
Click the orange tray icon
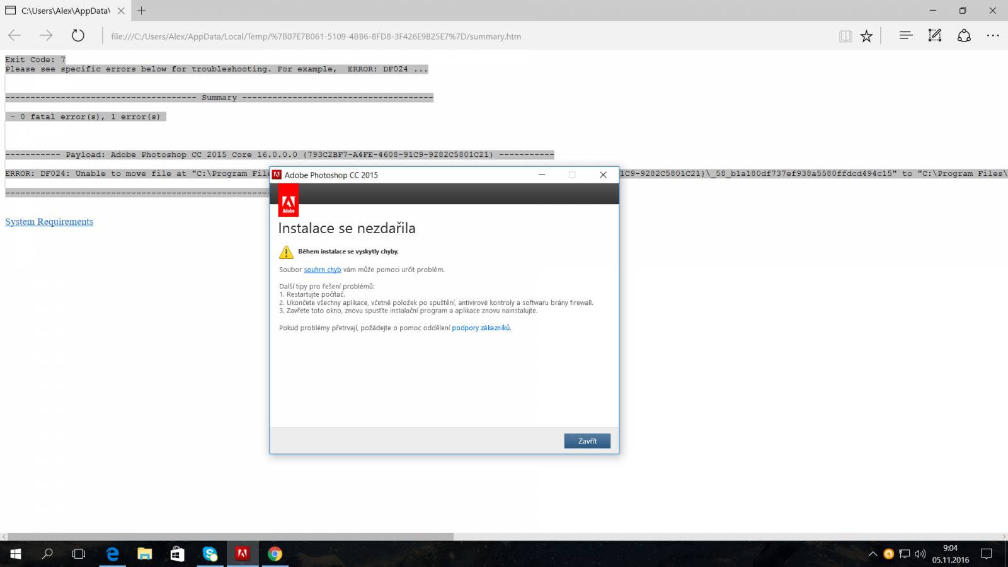888,554
